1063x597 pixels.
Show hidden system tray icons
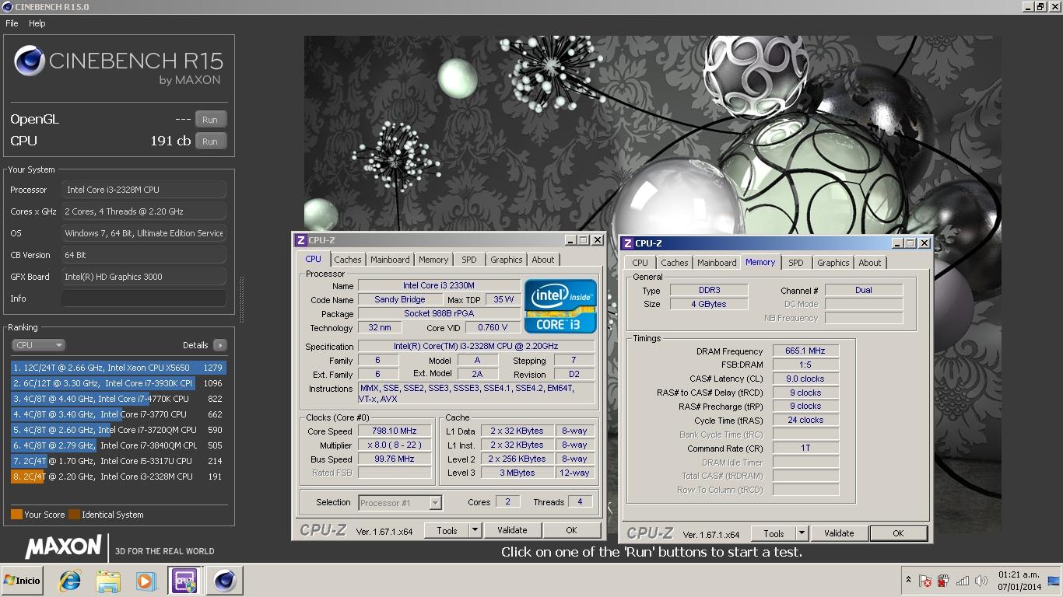point(908,580)
